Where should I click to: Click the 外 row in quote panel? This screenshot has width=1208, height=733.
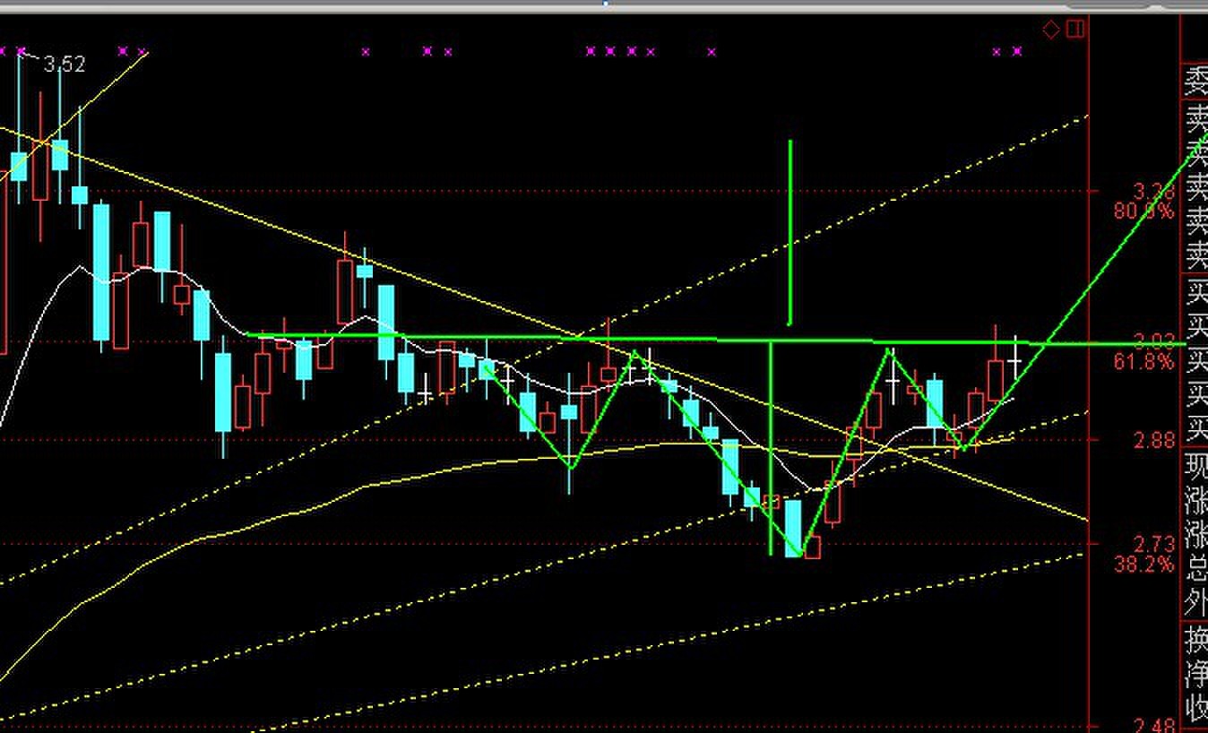[x=1196, y=602]
